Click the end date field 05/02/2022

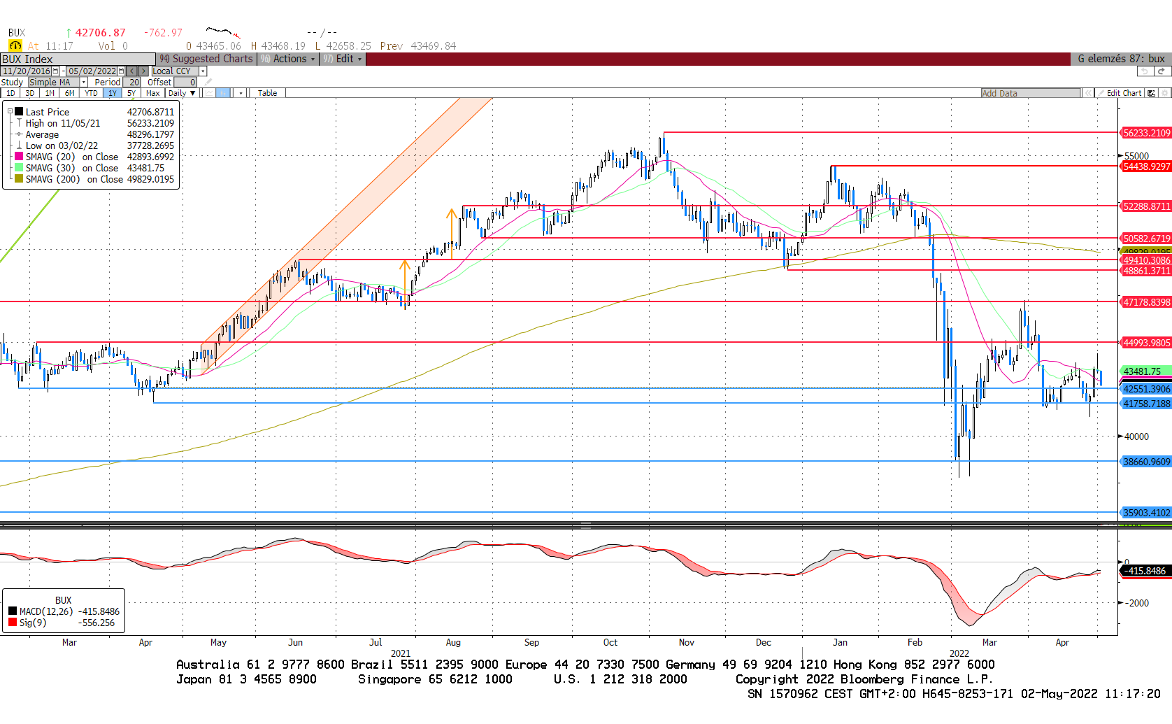tap(92, 71)
